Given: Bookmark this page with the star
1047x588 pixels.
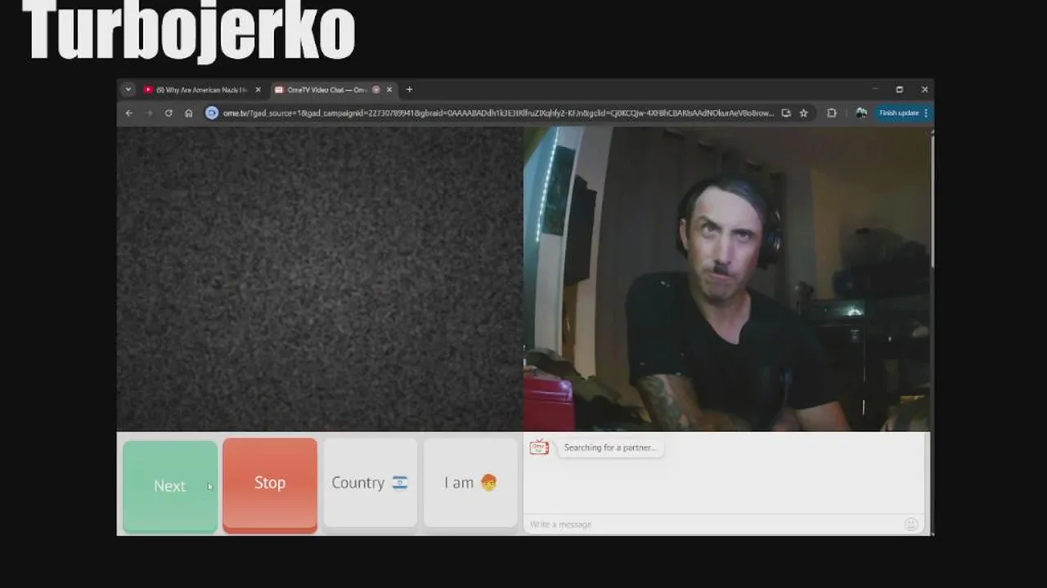Looking at the screenshot, I should [x=804, y=113].
